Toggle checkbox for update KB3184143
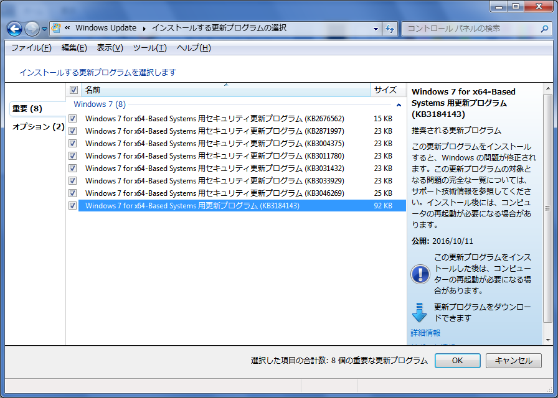 73,206
